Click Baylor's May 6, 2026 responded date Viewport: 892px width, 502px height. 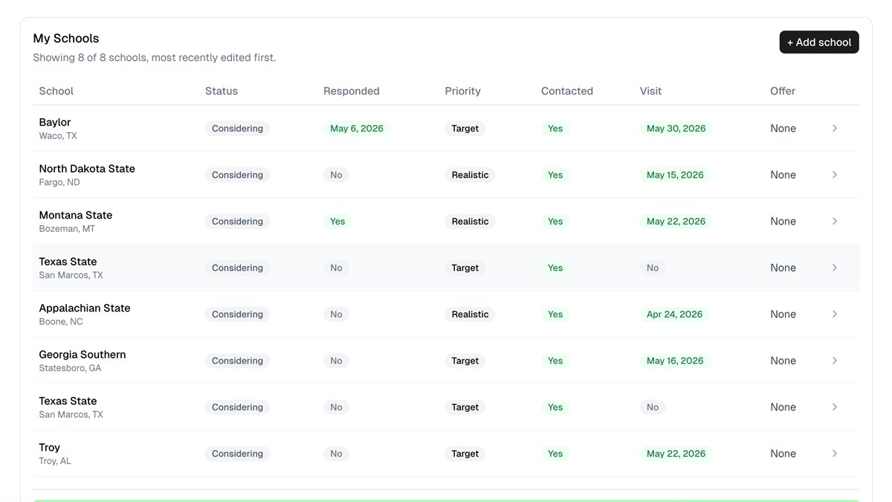tap(357, 129)
